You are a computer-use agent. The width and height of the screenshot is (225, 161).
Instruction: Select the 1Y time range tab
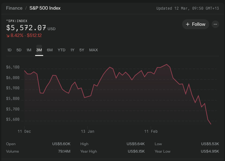(x=72, y=50)
